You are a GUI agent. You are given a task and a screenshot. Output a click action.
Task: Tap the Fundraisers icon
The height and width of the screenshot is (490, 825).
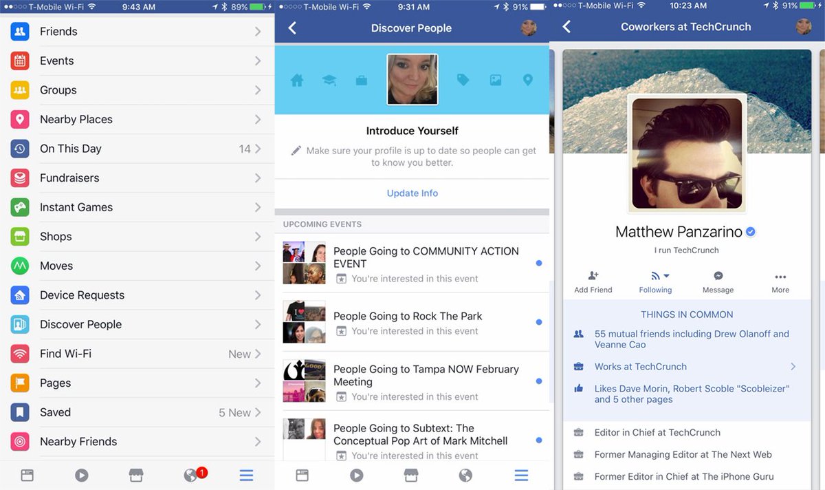click(20, 178)
